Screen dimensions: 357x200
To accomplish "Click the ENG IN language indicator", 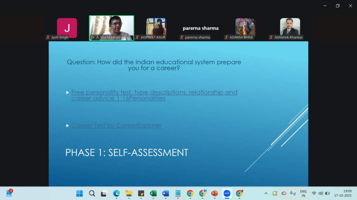I will click(303, 193).
